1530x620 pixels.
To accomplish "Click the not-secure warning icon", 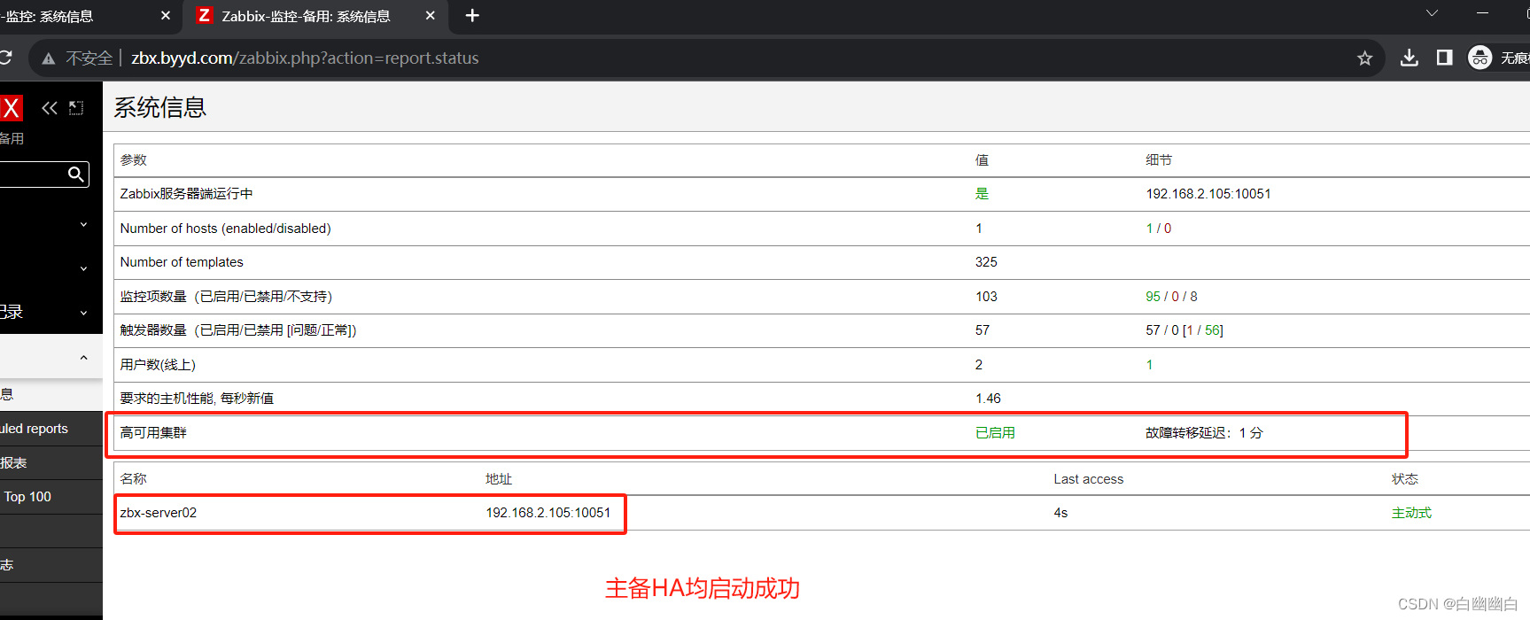I will [49, 58].
